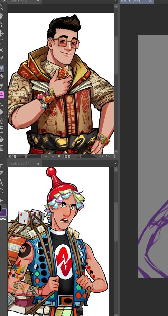Select the Figure rectangle tool
Viewport: 168px width, 316px height.
coord(2,157)
